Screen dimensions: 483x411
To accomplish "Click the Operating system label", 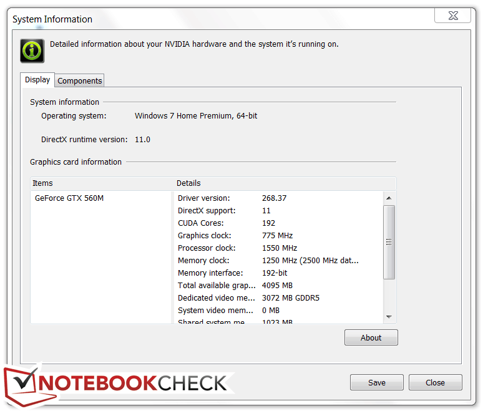I will (74, 116).
